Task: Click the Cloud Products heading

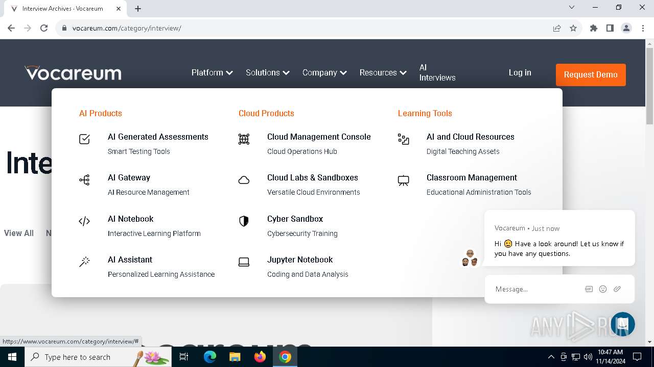Action: tap(266, 113)
